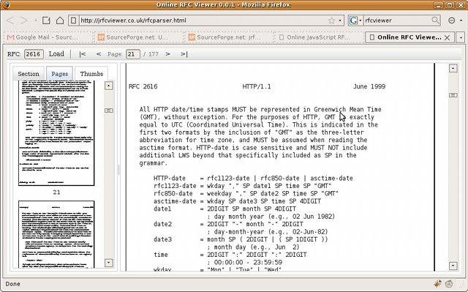The height and width of the screenshot is (292, 468).
Task: Open the history dropdown beside the forward arrow
Action: [36, 20]
